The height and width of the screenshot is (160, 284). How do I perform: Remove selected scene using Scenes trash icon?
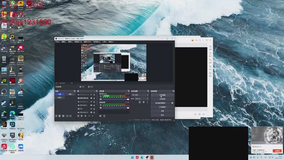59,116
